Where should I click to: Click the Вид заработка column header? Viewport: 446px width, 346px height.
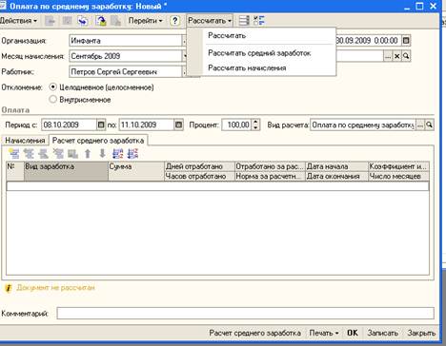click(x=66, y=171)
